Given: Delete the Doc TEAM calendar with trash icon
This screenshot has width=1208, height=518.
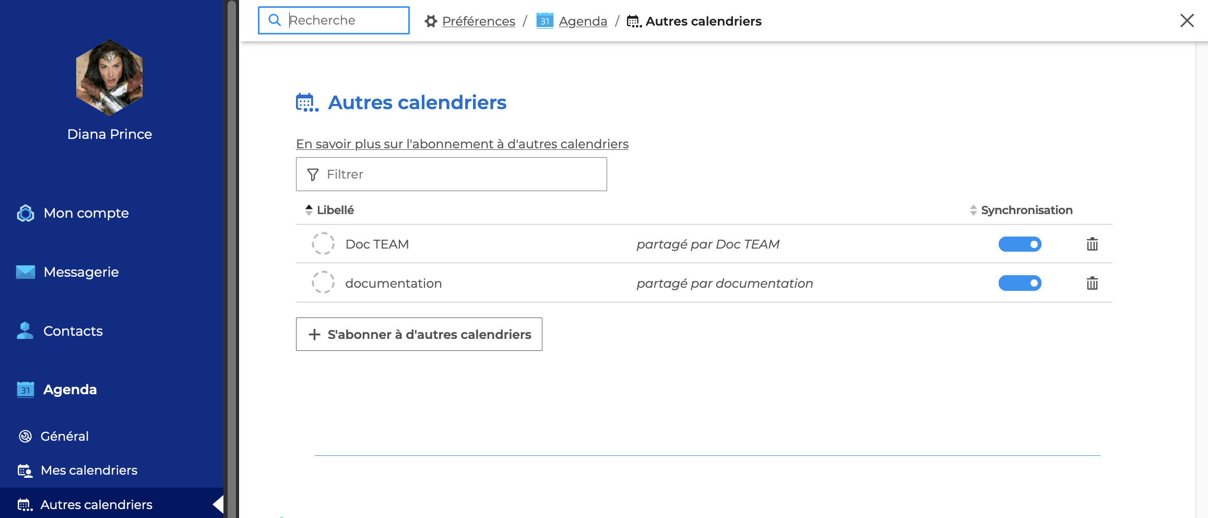Looking at the screenshot, I should point(1092,244).
